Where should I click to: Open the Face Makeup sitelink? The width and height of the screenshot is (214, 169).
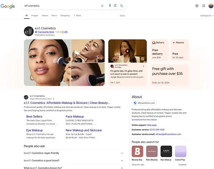[x=75, y=116]
